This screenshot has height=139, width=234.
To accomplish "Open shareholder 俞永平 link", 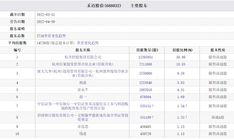I will (x=83, y=90).
